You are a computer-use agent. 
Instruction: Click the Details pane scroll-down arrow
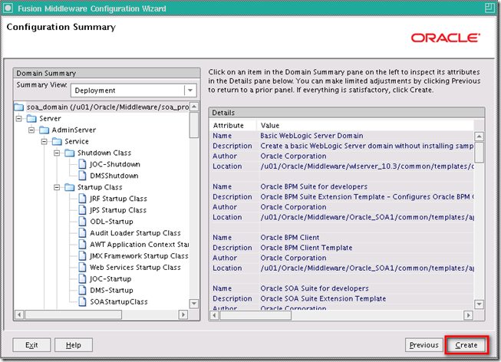(479, 304)
